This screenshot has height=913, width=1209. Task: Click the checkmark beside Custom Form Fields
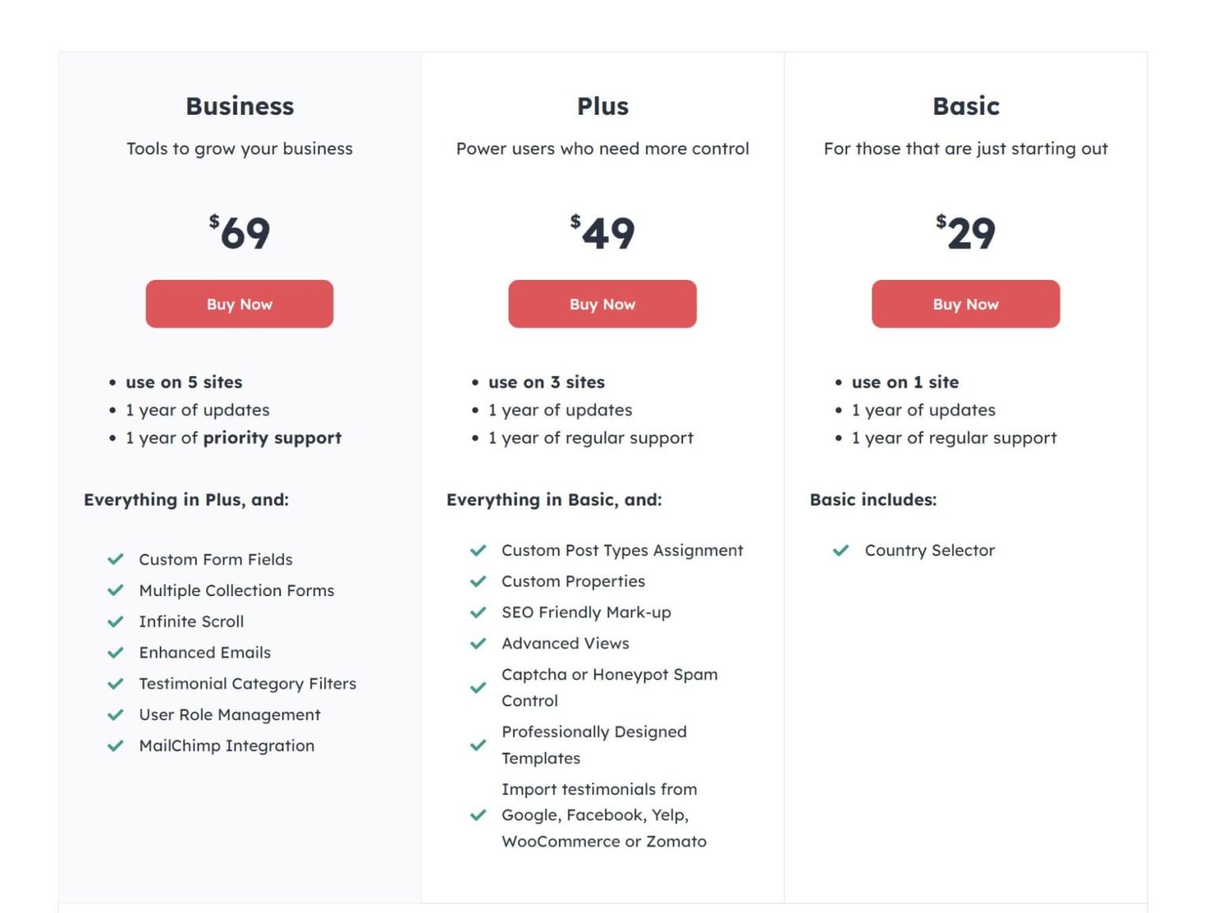(x=116, y=560)
